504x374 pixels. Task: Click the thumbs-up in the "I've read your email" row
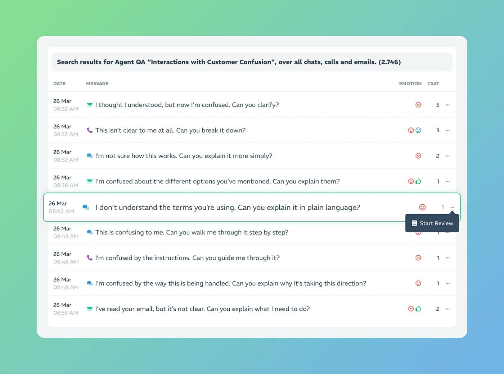pyautogui.click(x=418, y=309)
